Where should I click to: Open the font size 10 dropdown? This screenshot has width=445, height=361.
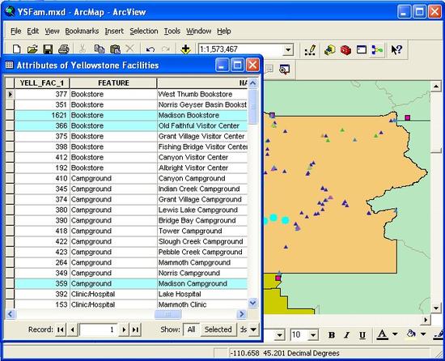tap(313, 335)
